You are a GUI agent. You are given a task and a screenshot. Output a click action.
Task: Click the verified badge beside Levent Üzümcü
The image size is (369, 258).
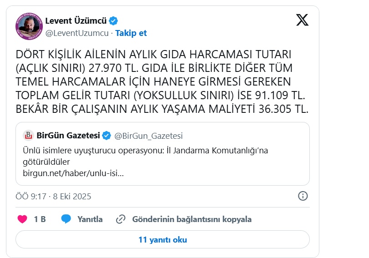113,21
